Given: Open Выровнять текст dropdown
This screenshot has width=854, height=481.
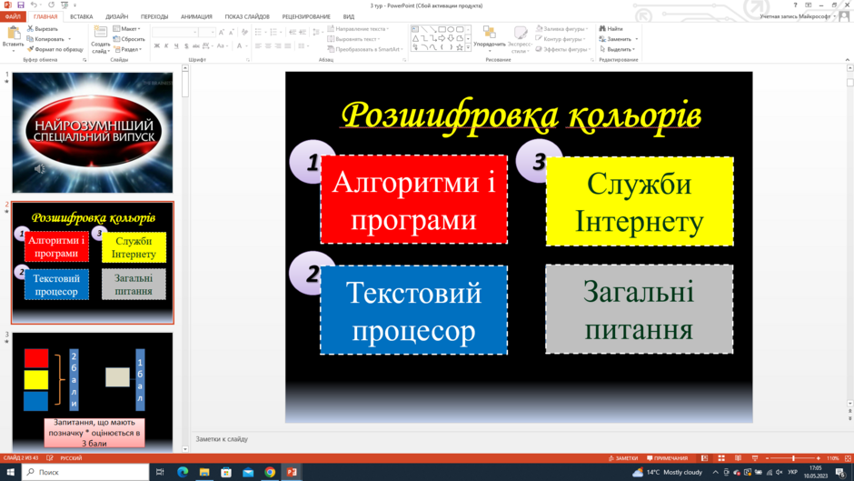Looking at the screenshot, I should [x=353, y=39].
